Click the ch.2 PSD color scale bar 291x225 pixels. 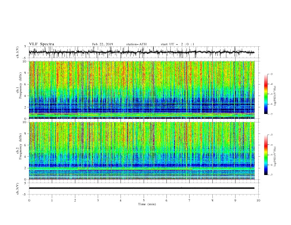pos(266,155)
